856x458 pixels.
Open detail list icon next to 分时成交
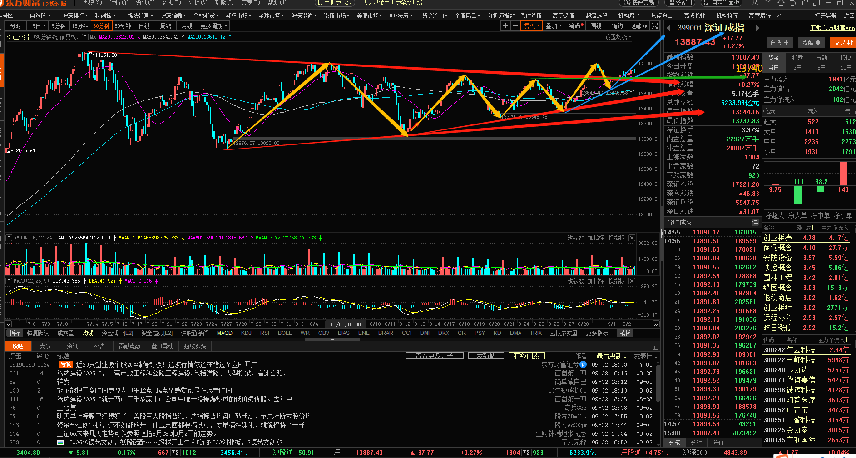point(755,222)
